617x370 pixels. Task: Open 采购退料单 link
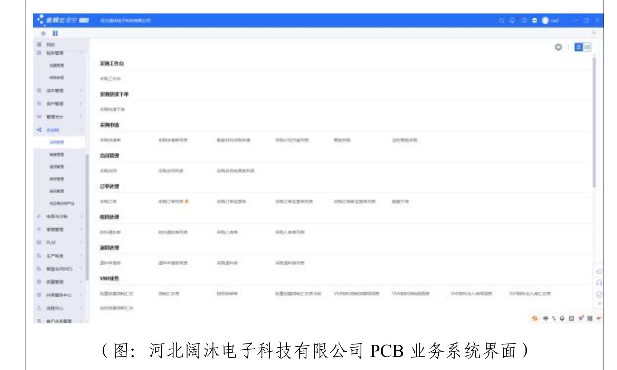click(227, 263)
